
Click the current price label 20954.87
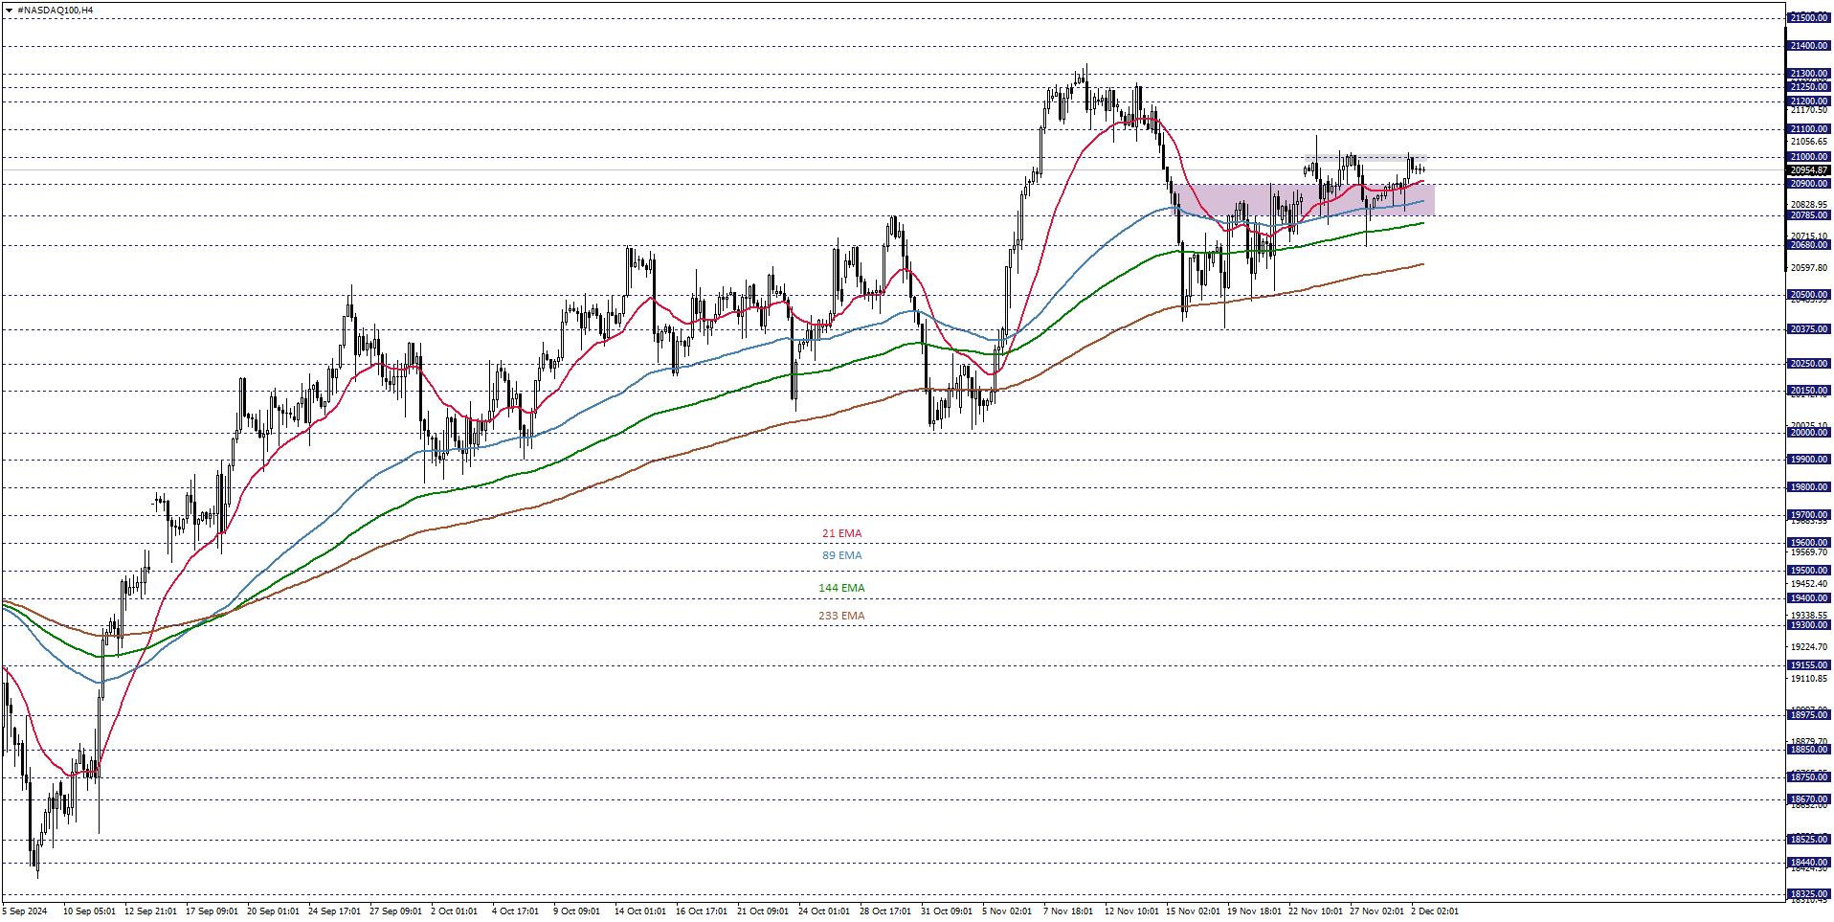(x=1808, y=170)
